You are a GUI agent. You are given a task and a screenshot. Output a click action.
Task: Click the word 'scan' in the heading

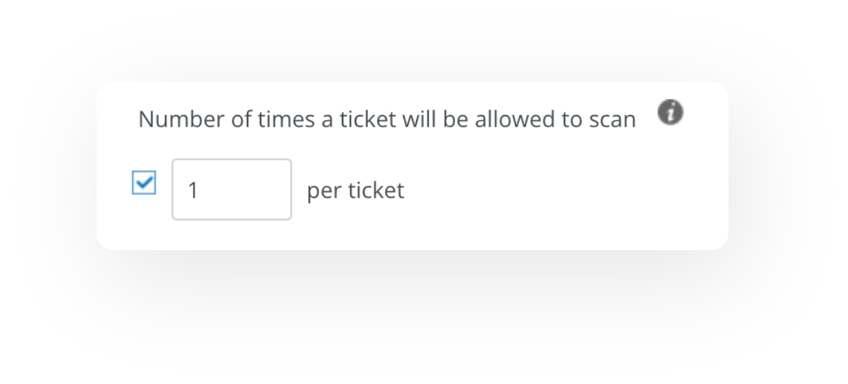612,120
